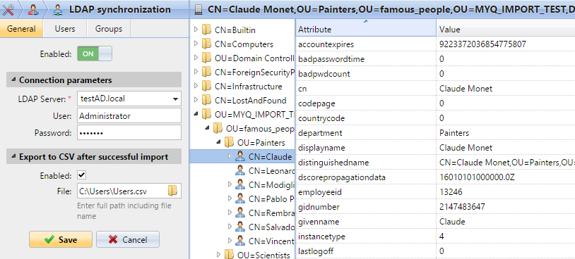Expand the CN=Infrastructure tree node

pyautogui.click(x=196, y=86)
